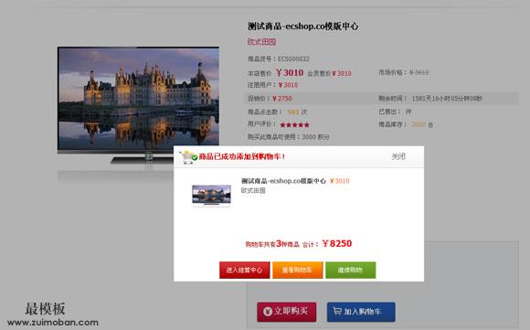Click 立即购买 button on product page
Image resolution: width=530 pixels, height=330 pixels.
287,312
